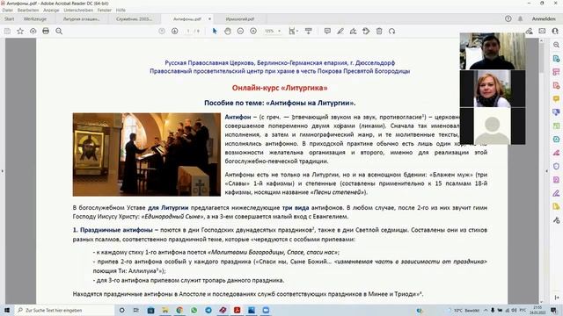Viewport: 563px width, 316px height.
Task: Activate the selection arrow tool
Action: click(215, 32)
